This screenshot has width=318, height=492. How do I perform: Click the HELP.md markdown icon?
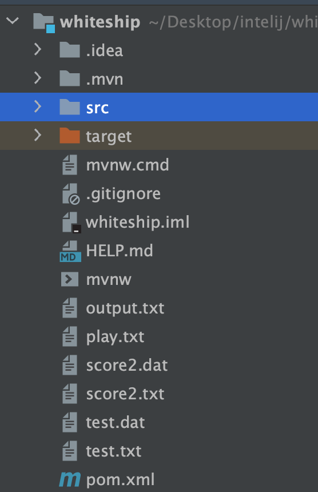pos(70,251)
